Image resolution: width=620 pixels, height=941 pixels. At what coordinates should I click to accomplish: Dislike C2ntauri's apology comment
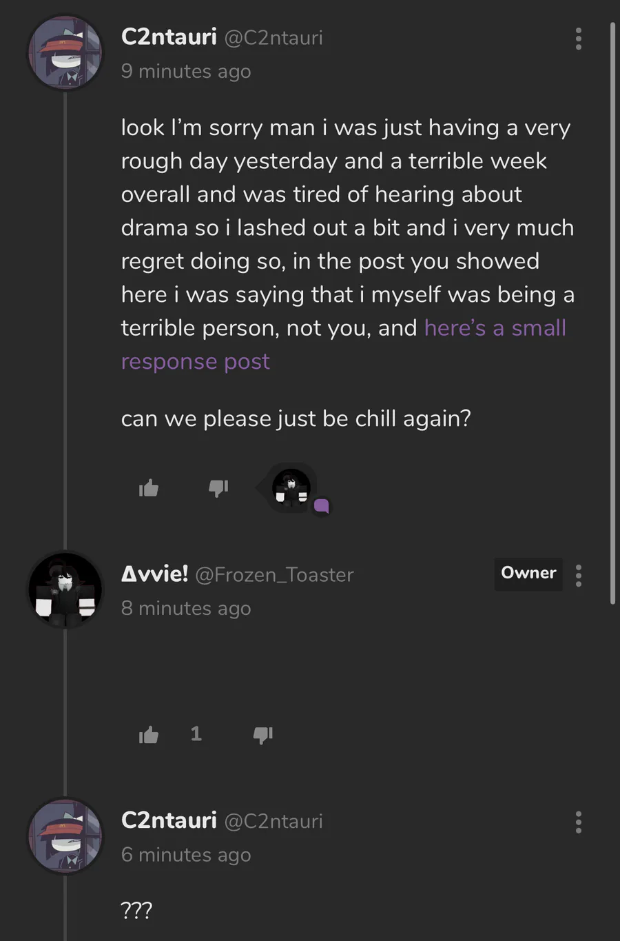218,488
